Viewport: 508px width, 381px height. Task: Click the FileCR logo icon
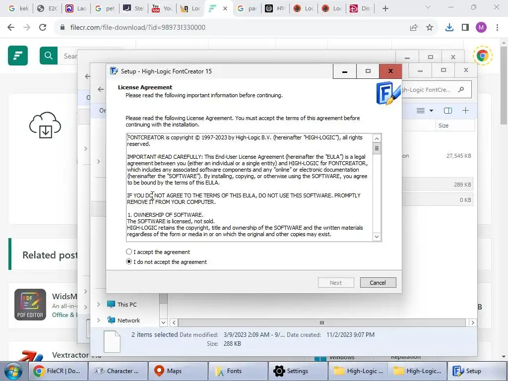(x=18, y=56)
